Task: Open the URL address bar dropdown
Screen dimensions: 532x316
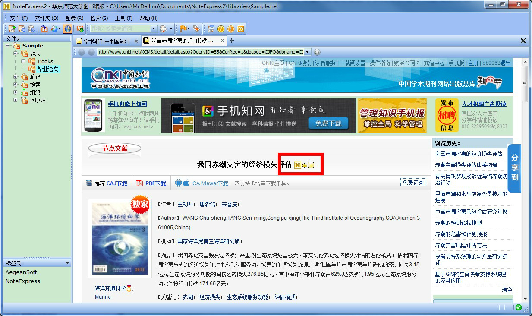Action: [x=307, y=52]
